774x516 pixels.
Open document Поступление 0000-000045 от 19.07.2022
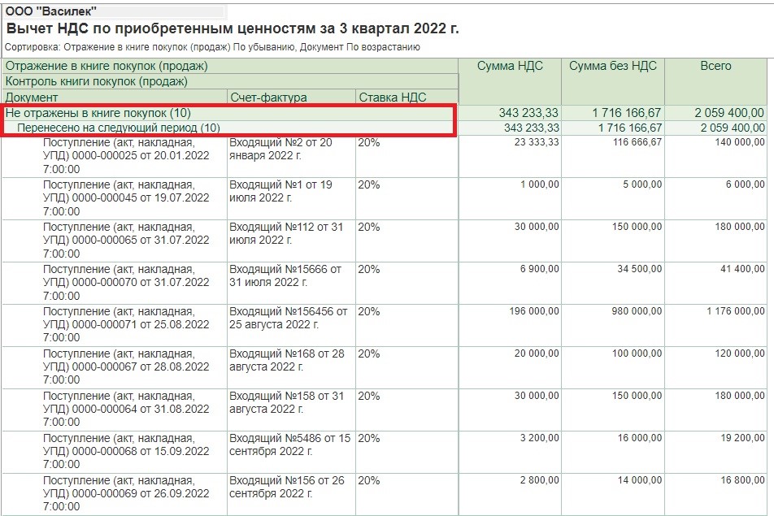[126, 197]
